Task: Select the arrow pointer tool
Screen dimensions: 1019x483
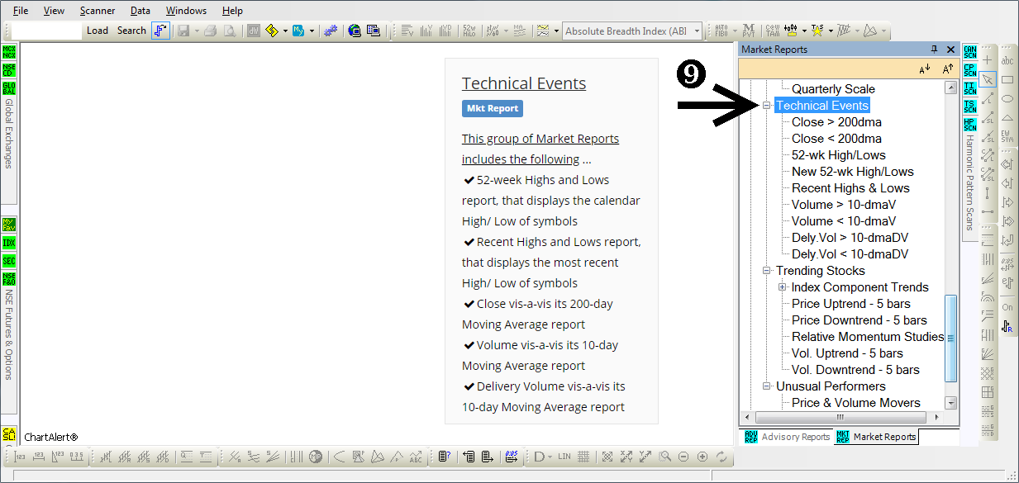Action: point(987,80)
